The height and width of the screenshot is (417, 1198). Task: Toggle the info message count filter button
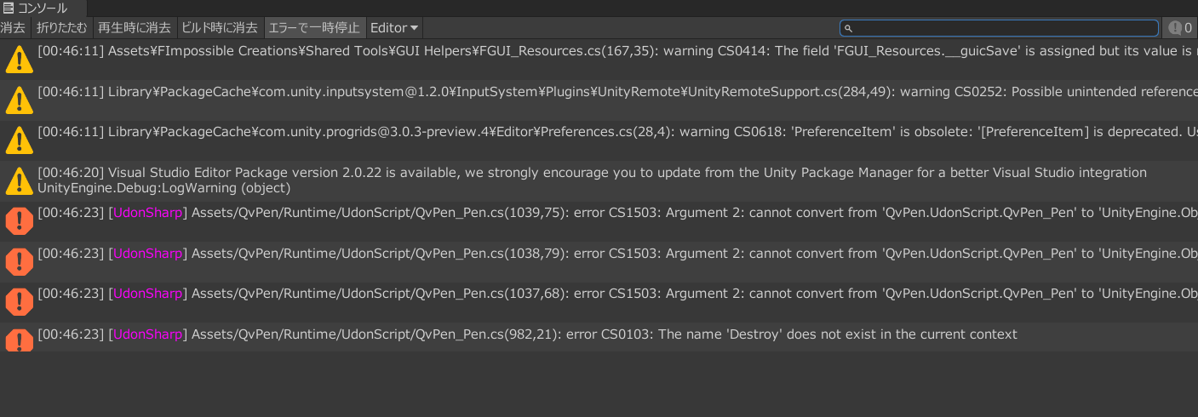pos(1179,28)
